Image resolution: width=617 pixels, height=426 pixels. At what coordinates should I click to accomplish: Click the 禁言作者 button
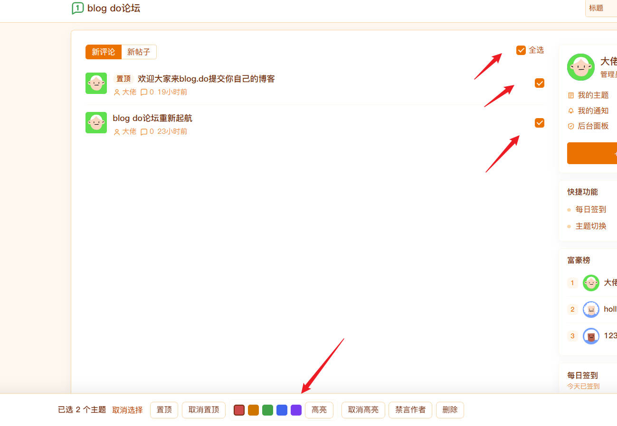pos(410,410)
